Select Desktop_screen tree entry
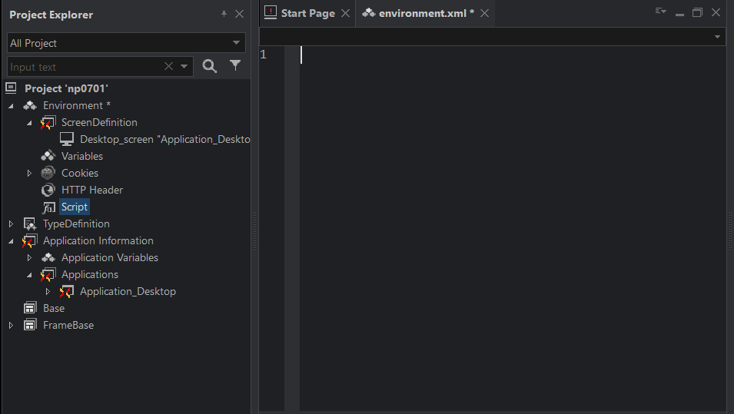Image resolution: width=734 pixels, height=414 pixels. tap(164, 139)
